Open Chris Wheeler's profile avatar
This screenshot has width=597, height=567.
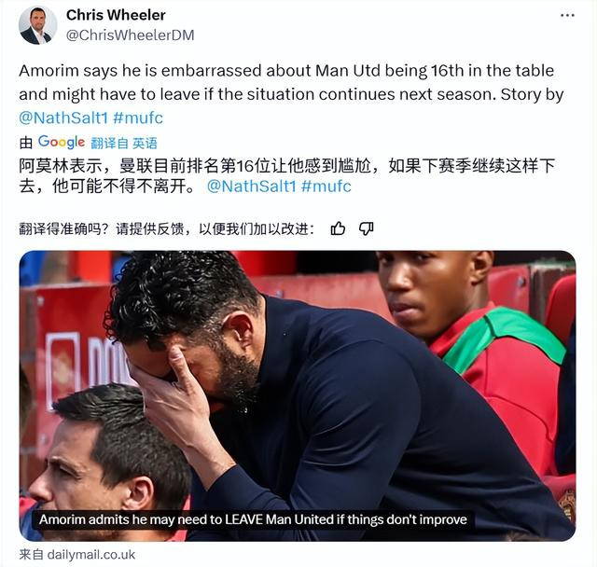37,25
